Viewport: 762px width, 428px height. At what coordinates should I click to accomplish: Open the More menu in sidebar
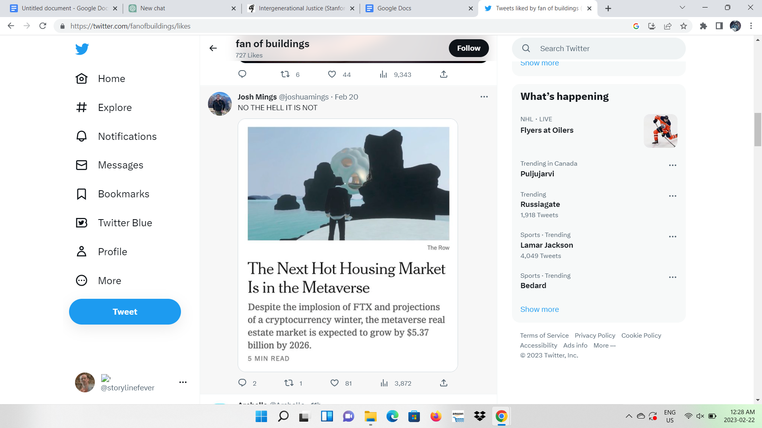[98, 281]
